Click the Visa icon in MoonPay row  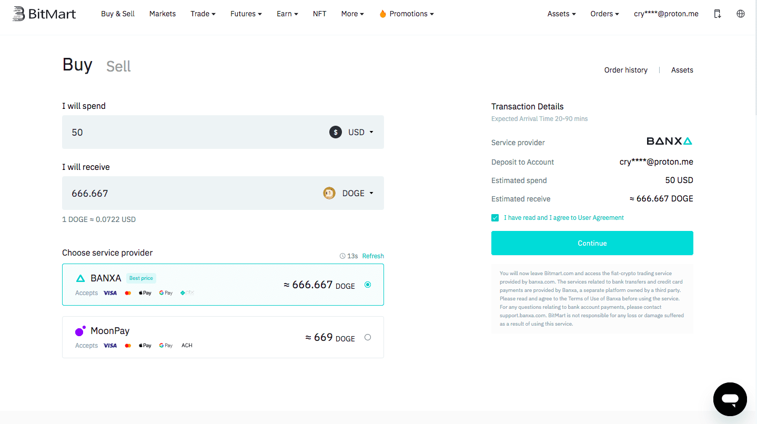click(x=110, y=346)
